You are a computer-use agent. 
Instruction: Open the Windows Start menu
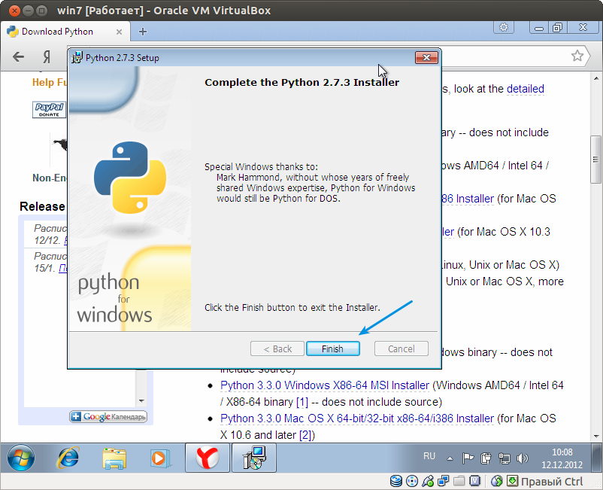tap(21, 458)
